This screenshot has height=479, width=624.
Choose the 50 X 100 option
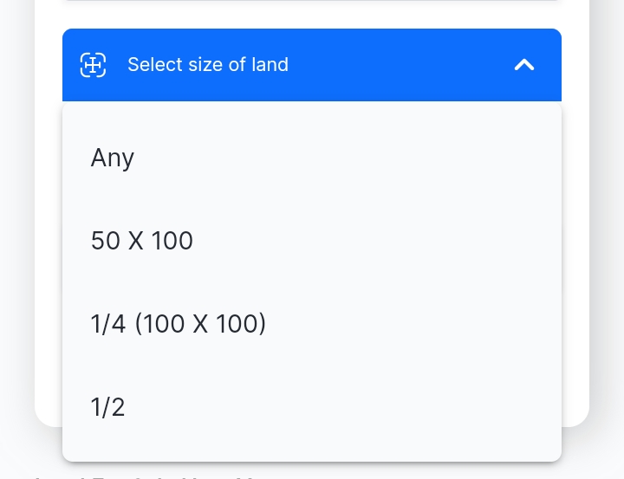[312, 241]
